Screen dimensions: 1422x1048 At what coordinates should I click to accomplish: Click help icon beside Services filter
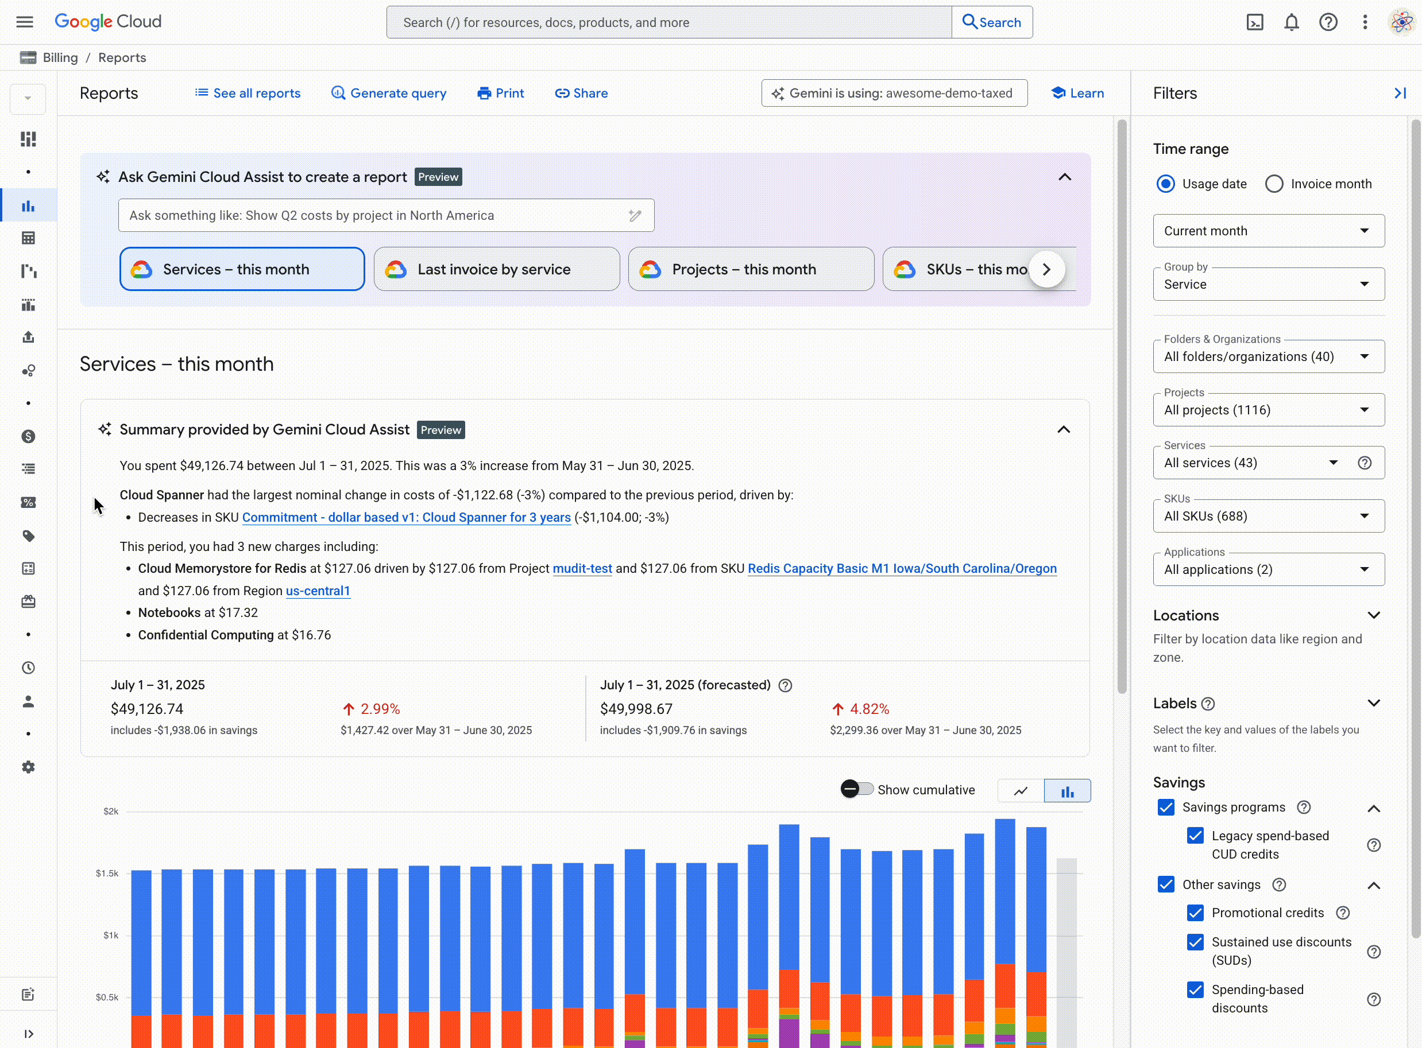1364,463
